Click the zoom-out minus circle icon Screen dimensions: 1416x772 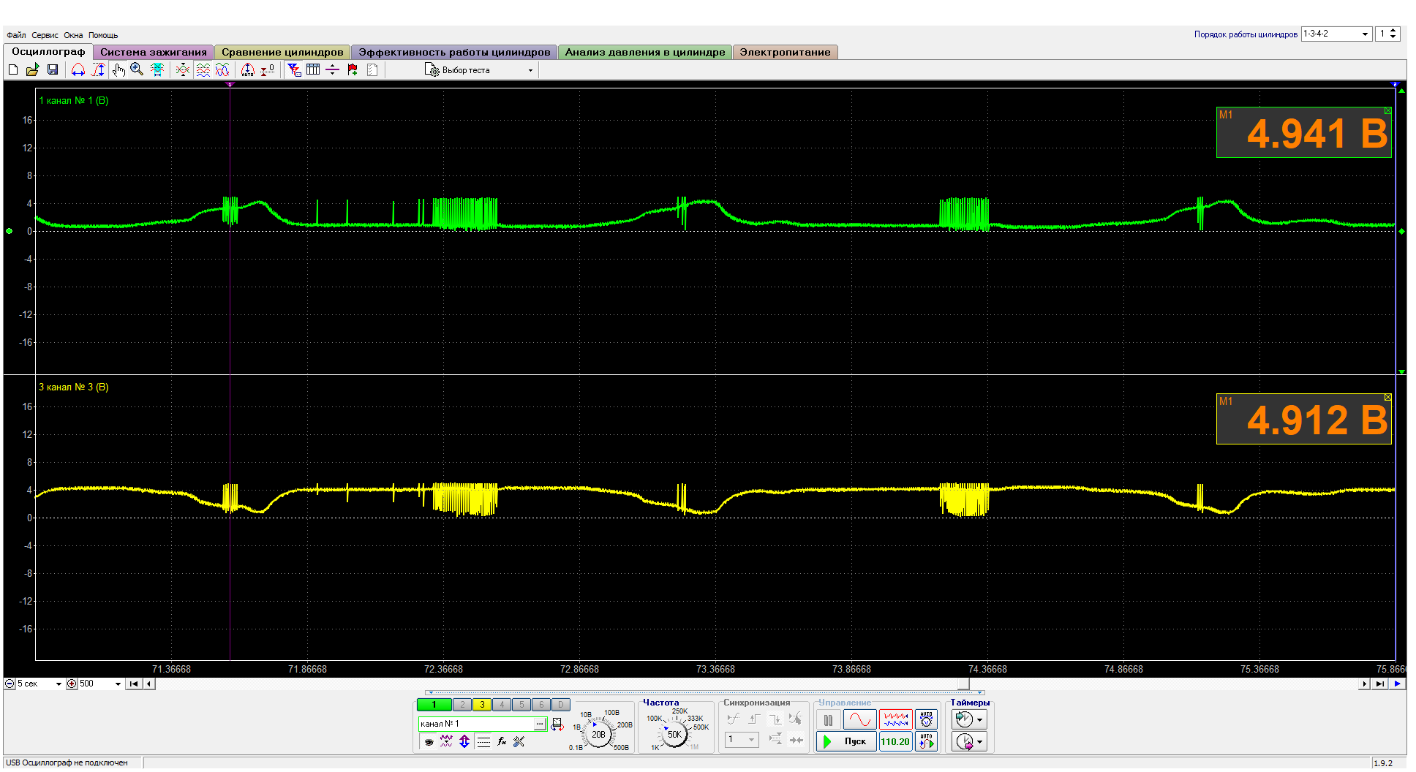click(10, 684)
